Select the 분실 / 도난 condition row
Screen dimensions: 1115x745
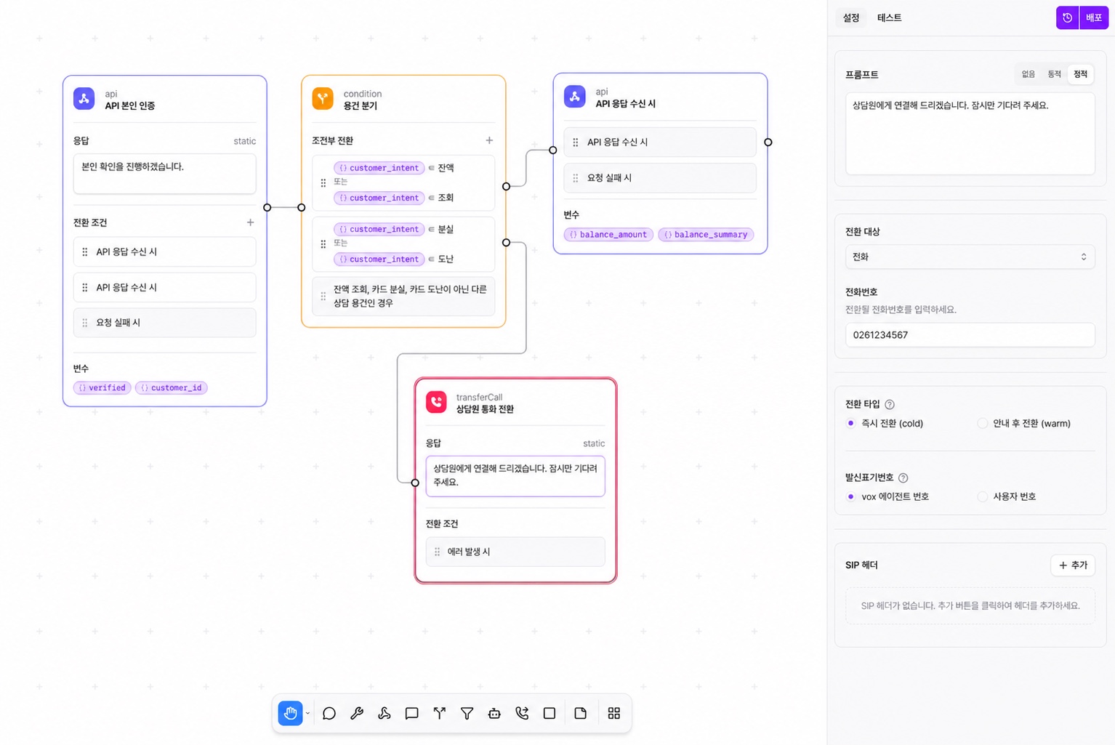click(x=403, y=243)
